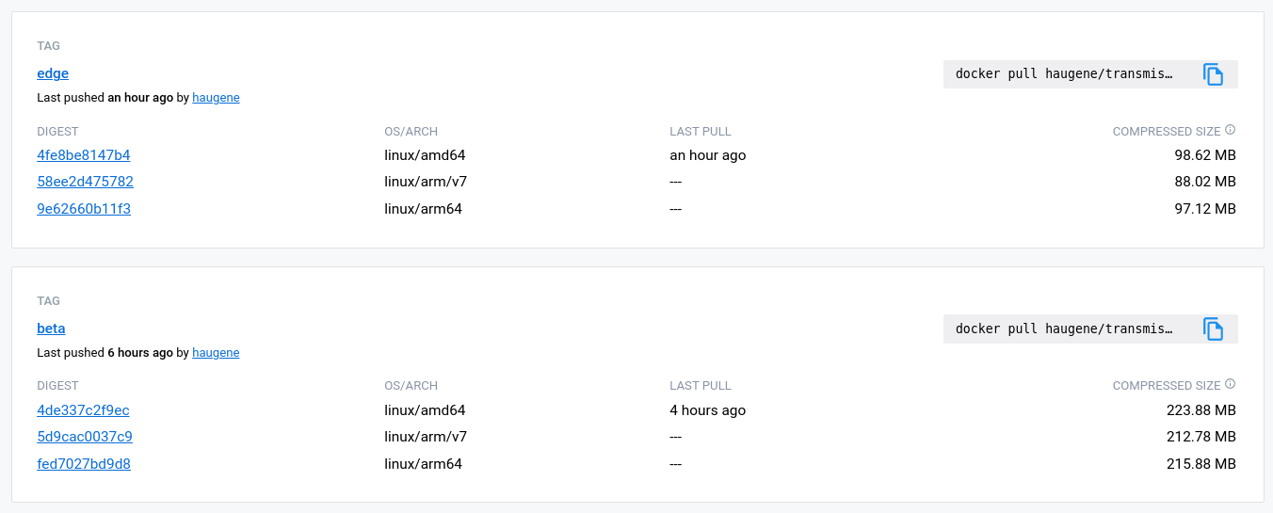
Task: Open digest 9e62660b11f3
Action: 84,209
